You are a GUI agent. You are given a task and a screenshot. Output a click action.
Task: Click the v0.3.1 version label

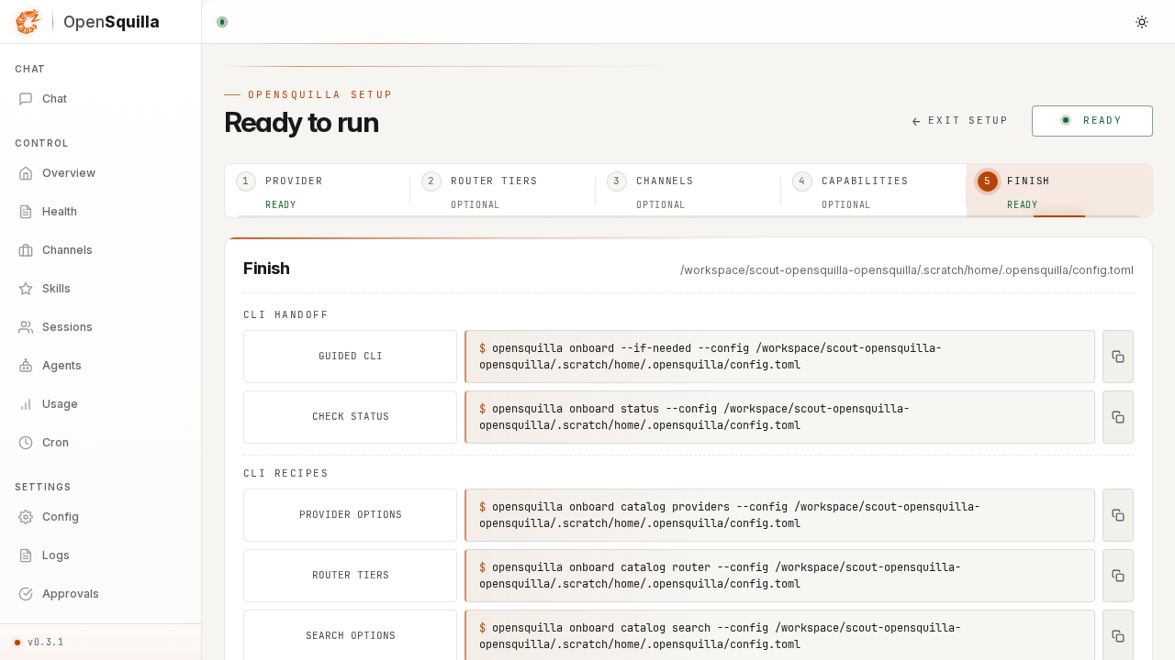46,643
